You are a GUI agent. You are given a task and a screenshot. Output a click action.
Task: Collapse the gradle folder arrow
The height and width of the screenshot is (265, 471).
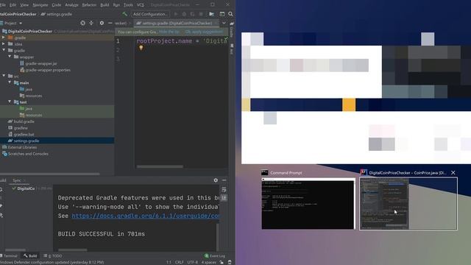(3, 50)
